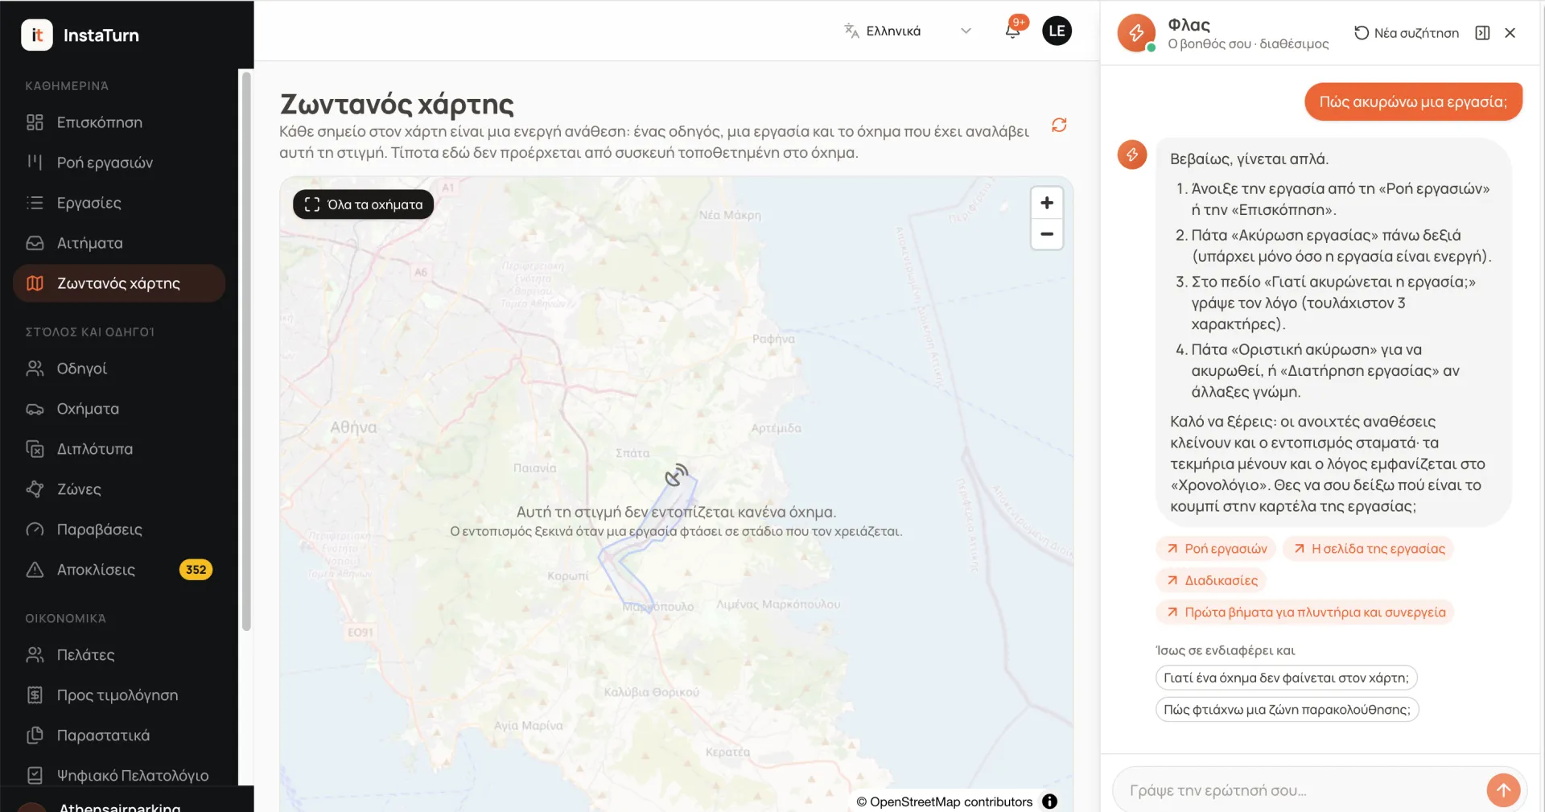This screenshot has width=1545, height=812.
Task: Go to Ροή εργασιών in sidebar
Action: coord(119,163)
